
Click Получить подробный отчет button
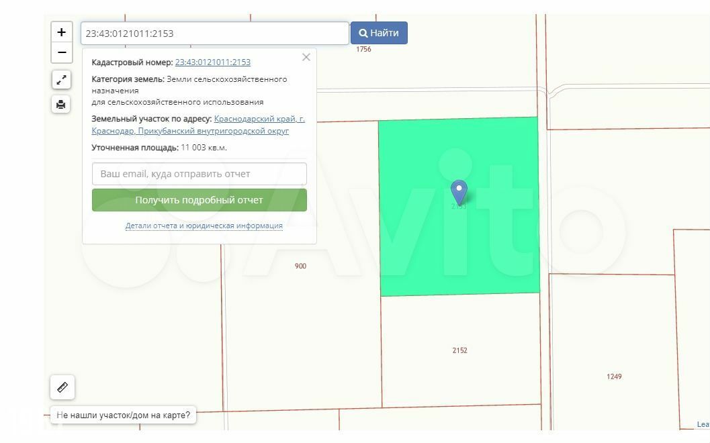(x=199, y=200)
